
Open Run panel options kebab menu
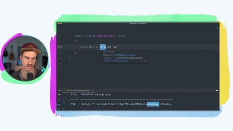tap(213, 91)
